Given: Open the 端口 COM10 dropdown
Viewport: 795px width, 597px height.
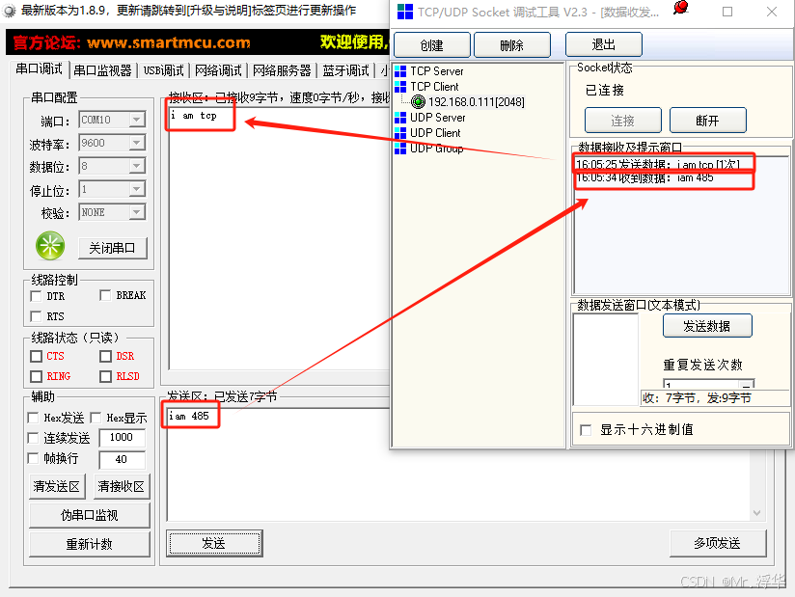Looking at the screenshot, I should tap(136, 120).
